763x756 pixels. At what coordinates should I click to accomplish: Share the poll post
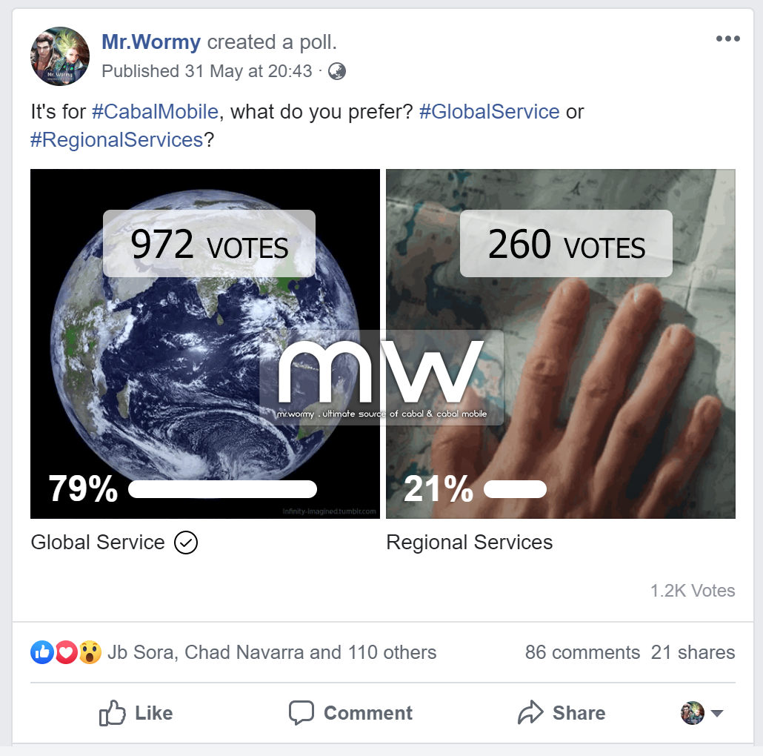[x=561, y=713]
